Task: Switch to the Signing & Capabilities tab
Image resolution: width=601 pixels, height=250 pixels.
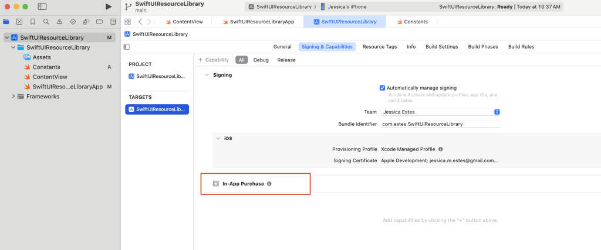Action: tap(327, 47)
